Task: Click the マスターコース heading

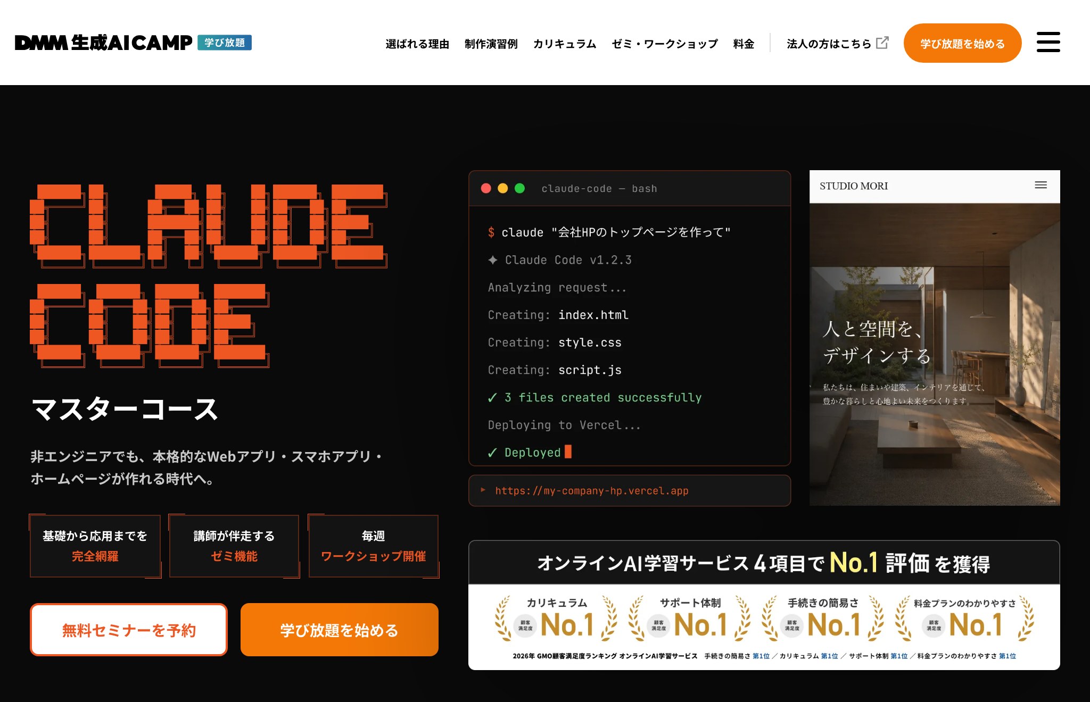Action: pyautogui.click(x=125, y=410)
